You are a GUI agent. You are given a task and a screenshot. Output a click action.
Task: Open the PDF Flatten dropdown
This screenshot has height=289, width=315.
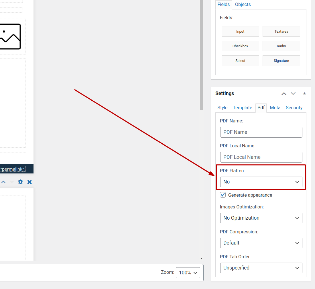pyautogui.click(x=261, y=182)
